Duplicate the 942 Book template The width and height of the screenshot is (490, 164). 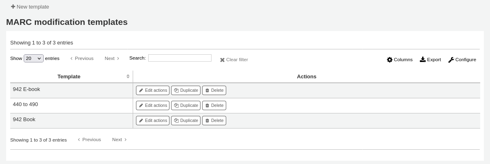(x=185, y=120)
